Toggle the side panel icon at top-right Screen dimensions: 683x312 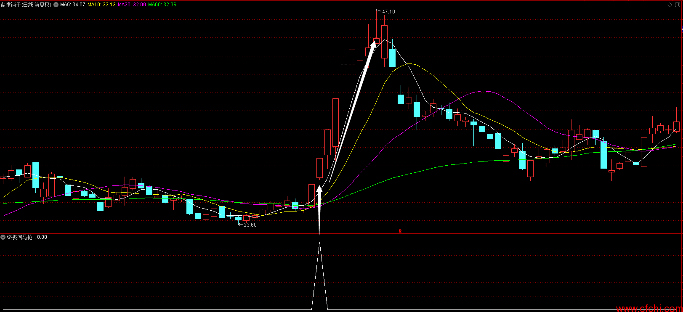678,5
